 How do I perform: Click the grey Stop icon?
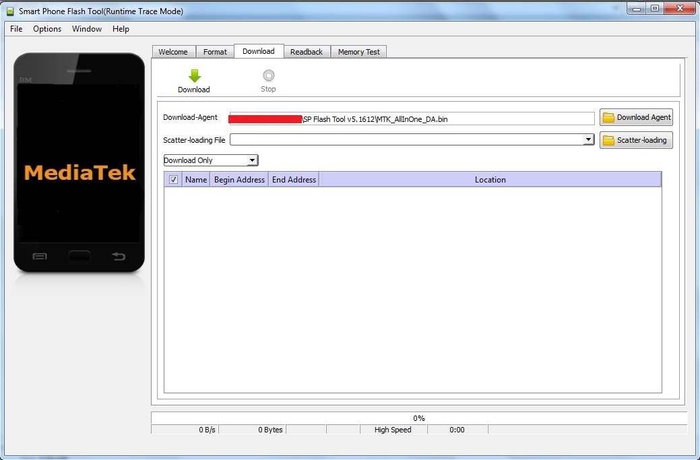pyautogui.click(x=268, y=75)
